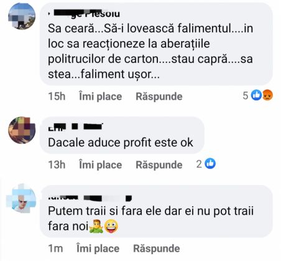Like the comment about 'faliment ușor'
The image size is (281, 261).
[101, 97]
